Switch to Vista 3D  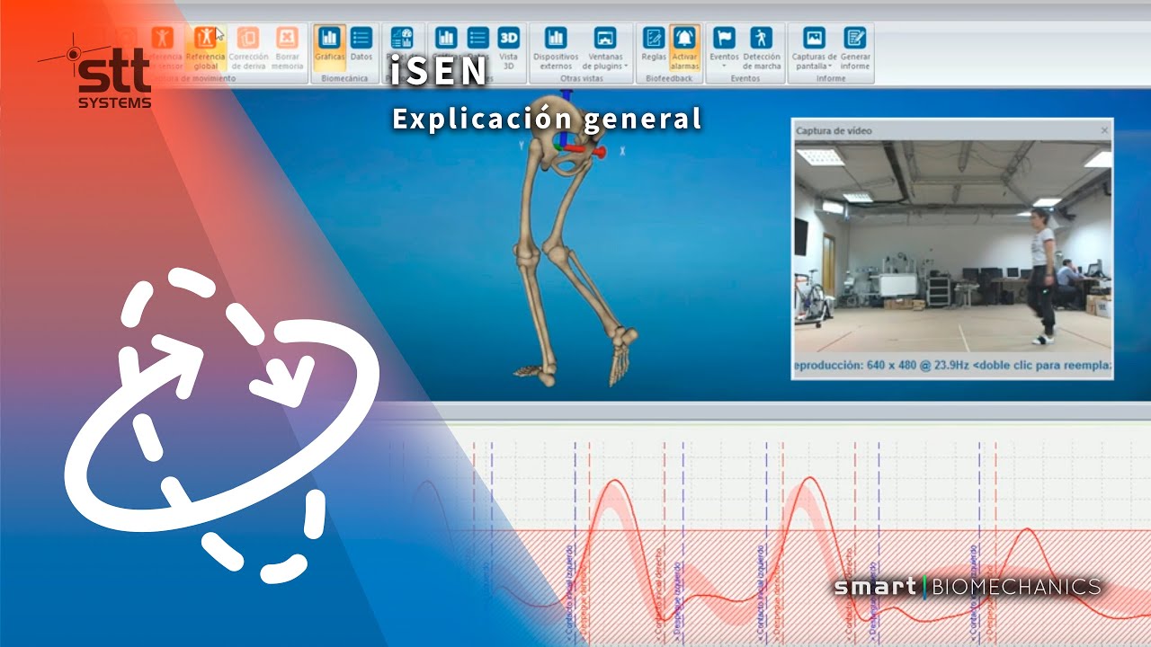[x=509, y=49]
